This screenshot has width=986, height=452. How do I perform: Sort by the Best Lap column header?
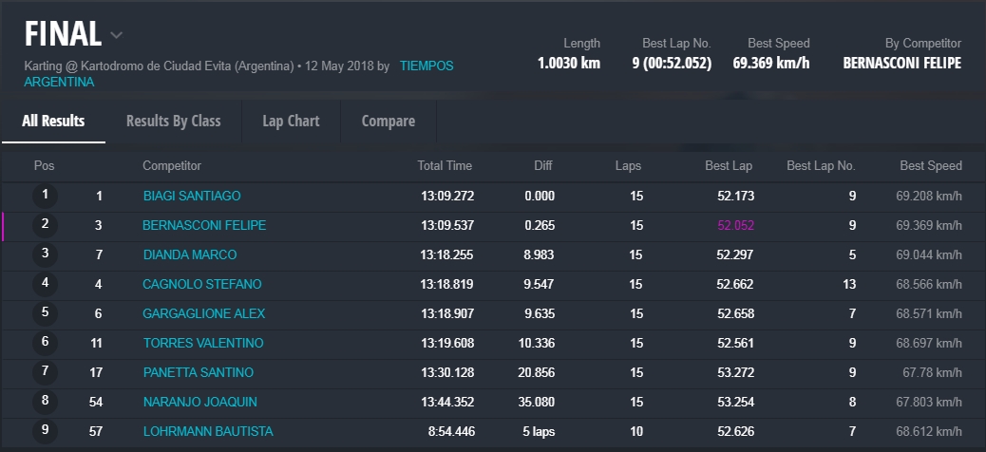pyautogui.click(x=728, y=166)
